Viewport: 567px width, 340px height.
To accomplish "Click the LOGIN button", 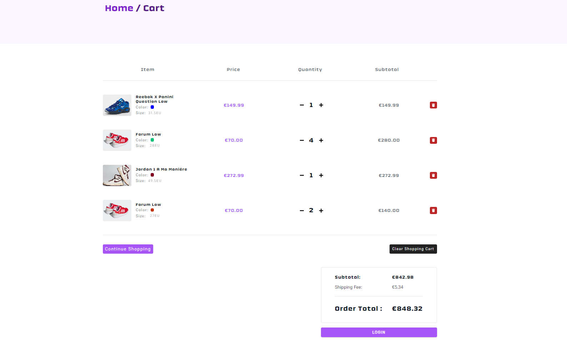I will (379, 332).
